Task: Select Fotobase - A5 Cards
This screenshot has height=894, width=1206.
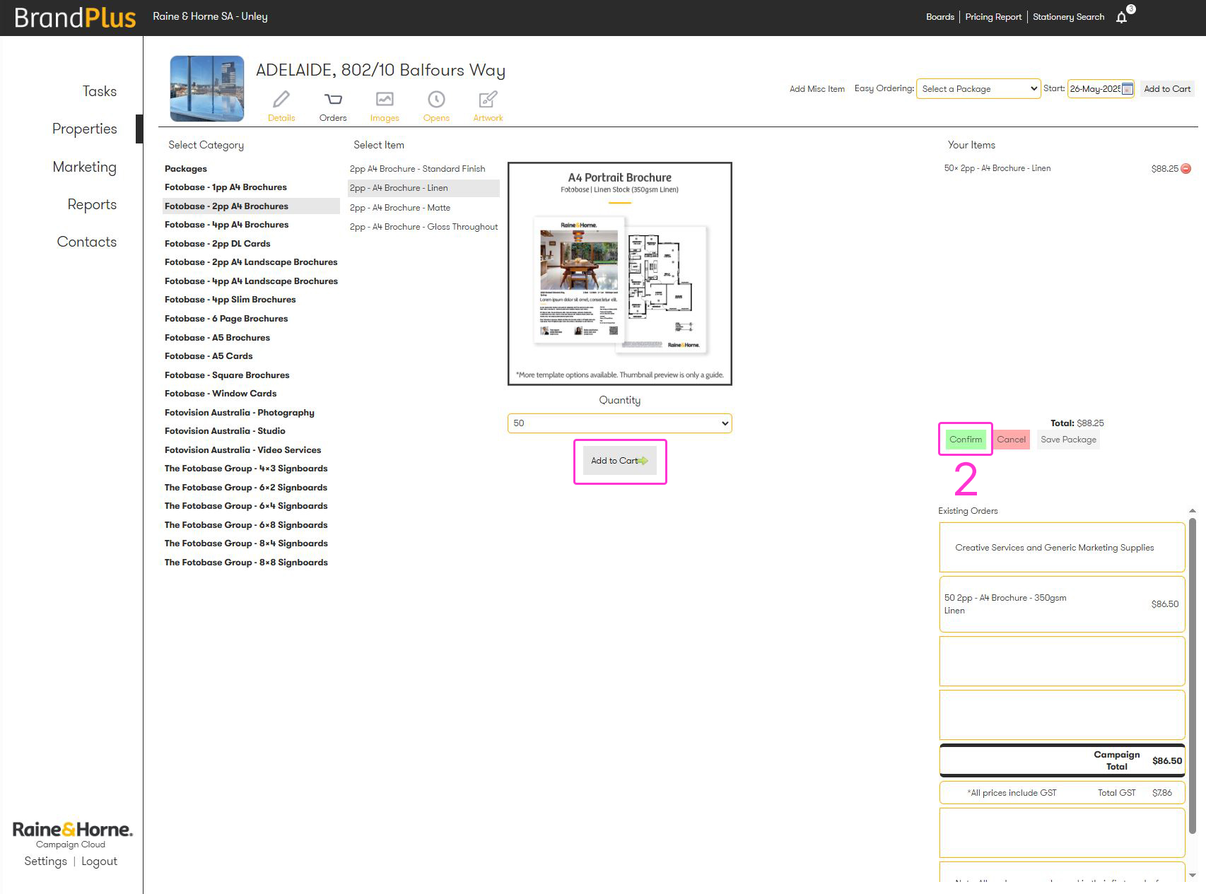Action: coord(209,356)
